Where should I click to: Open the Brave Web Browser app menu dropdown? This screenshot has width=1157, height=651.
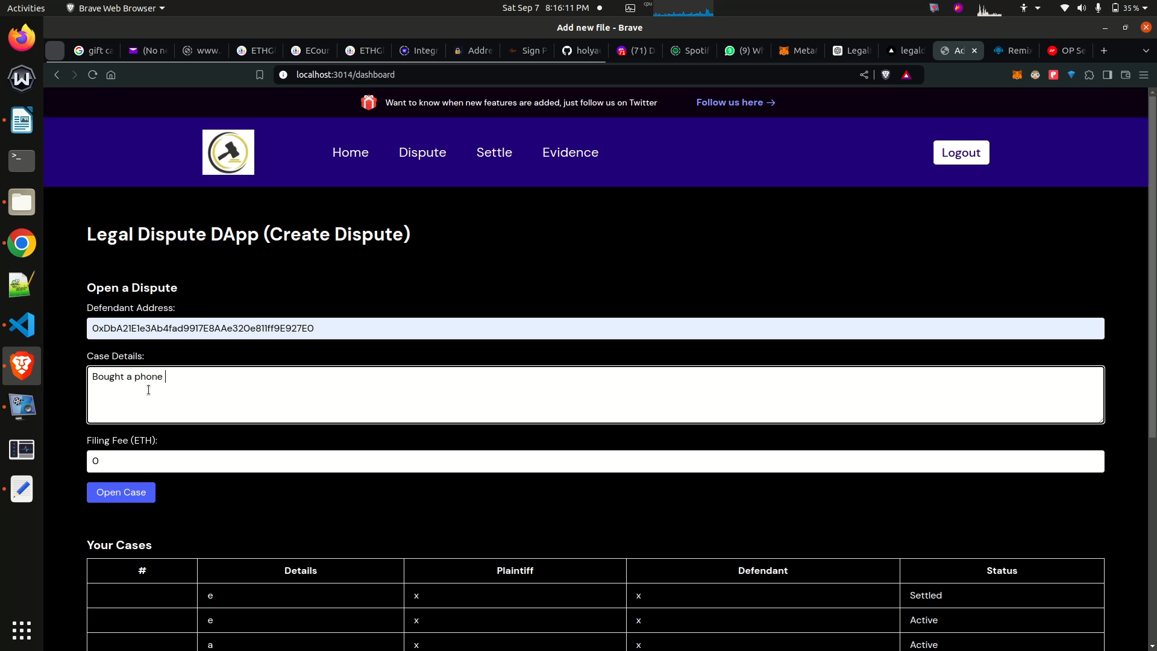[116, 8]
